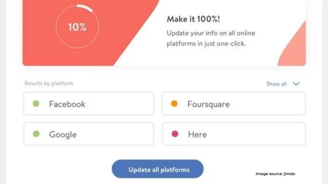Image resolution: width=328 pixels, height=184 pixels.
Task: Click the Results by platform label
Action: coord(49,83)
